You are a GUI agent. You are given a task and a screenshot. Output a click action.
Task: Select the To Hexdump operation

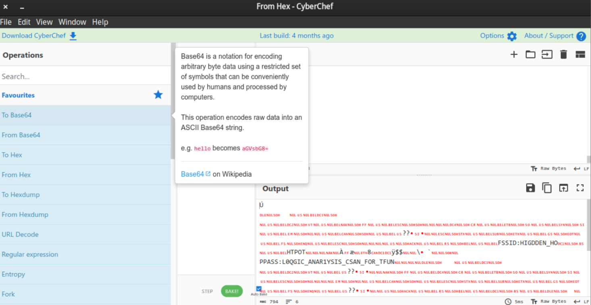click(85, 195)
